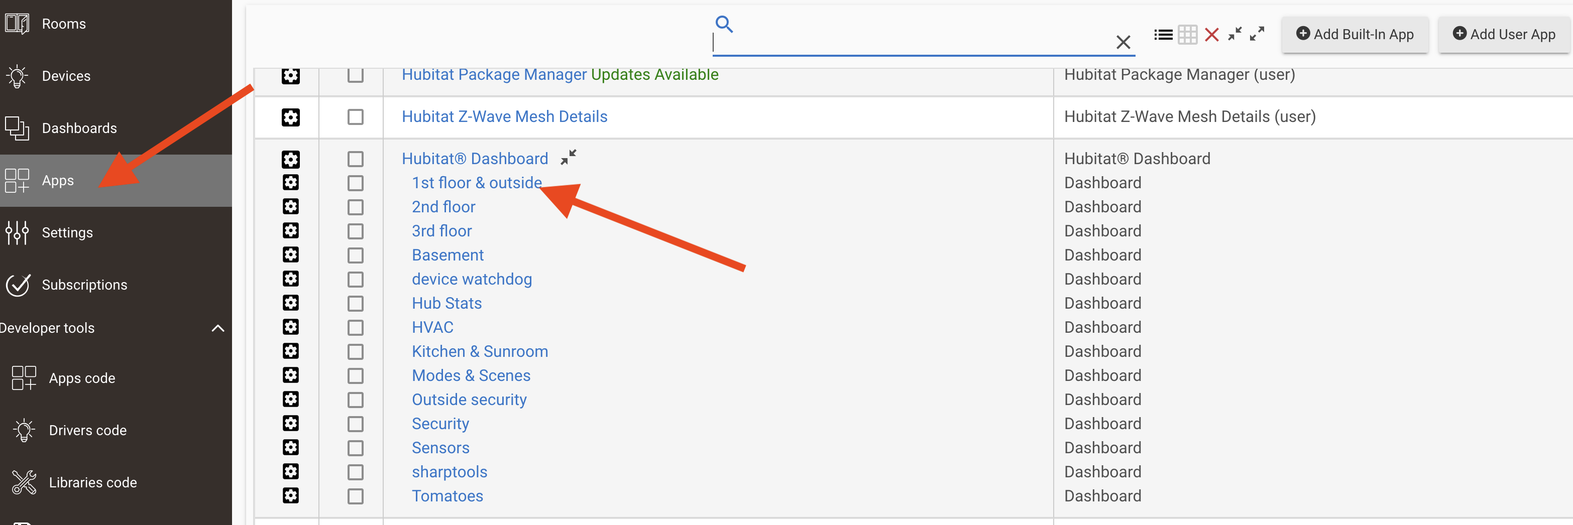Open the sharptools dashboard link
1573x525 pixels.
point(450,472)
